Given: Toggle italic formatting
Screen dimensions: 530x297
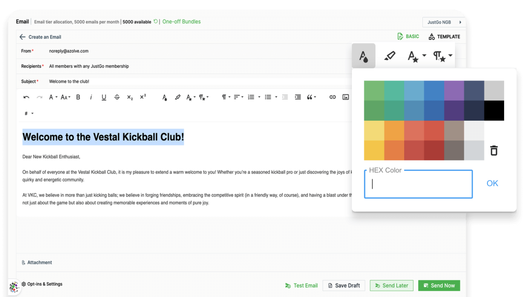Looking at the screenshot, I should click(91, 97).
